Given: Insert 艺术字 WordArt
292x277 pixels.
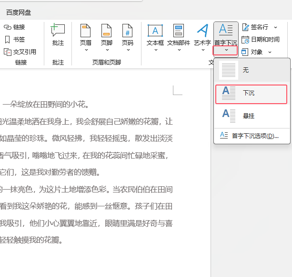Looking at the screenshot, I should click(x=202, y=35).
